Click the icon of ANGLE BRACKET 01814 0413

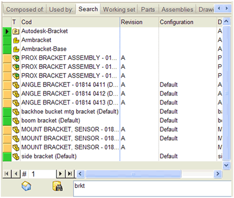click(x=16, y=103)
